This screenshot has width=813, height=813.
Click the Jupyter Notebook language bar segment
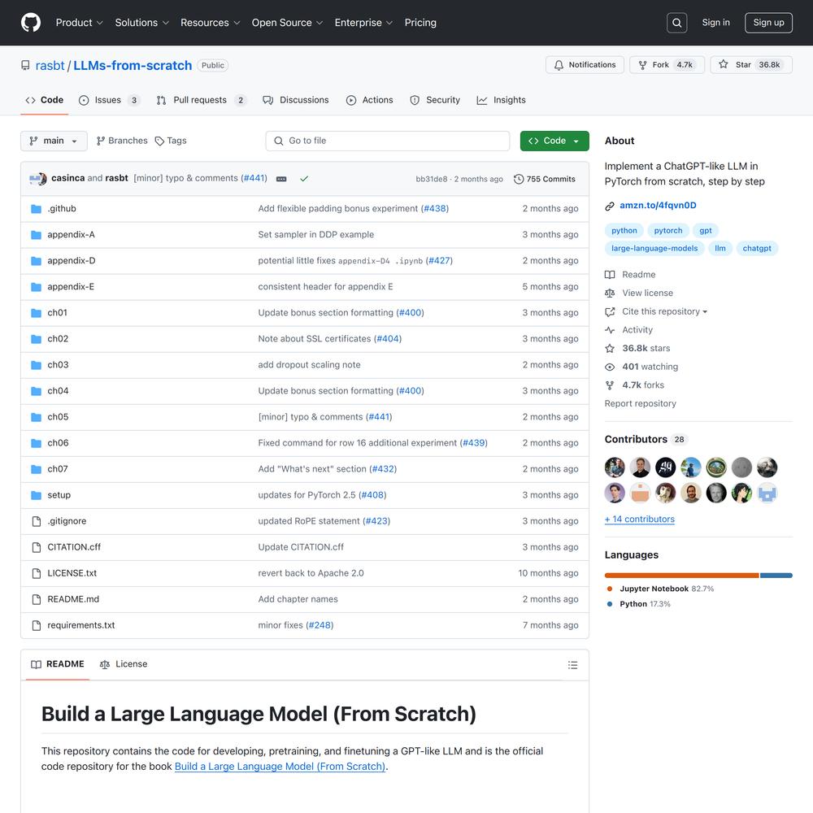681,576
